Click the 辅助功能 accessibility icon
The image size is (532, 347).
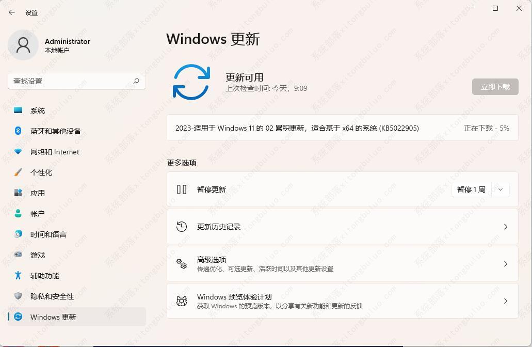click(18, 275)
